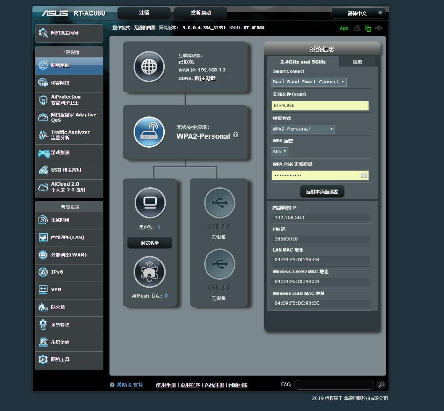Click the 阅览名单 view list button
Viewport: 444px width, 411px height.
tap(150, 243)
